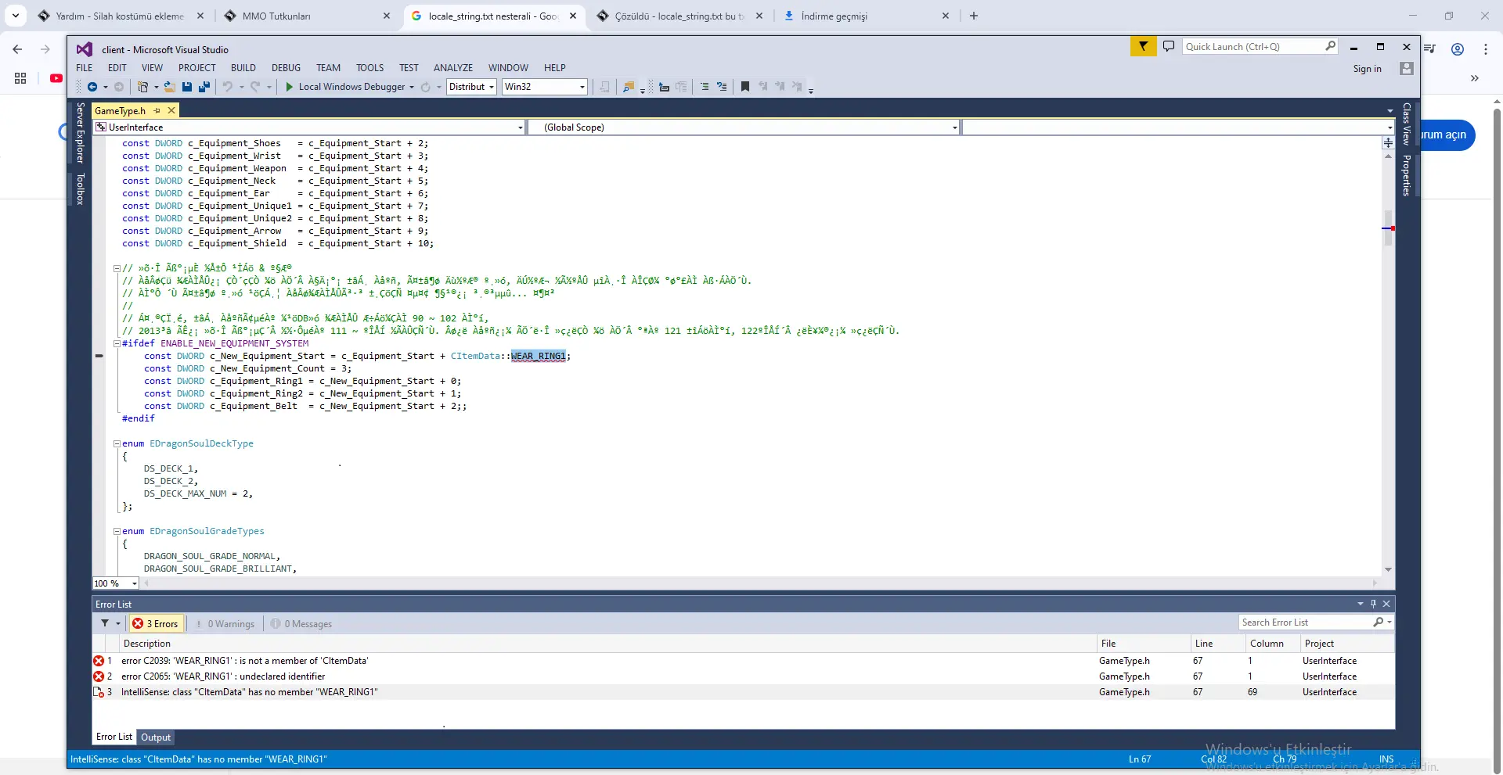
Task: Open the DEBUG menu
Action: coord(287,68)
